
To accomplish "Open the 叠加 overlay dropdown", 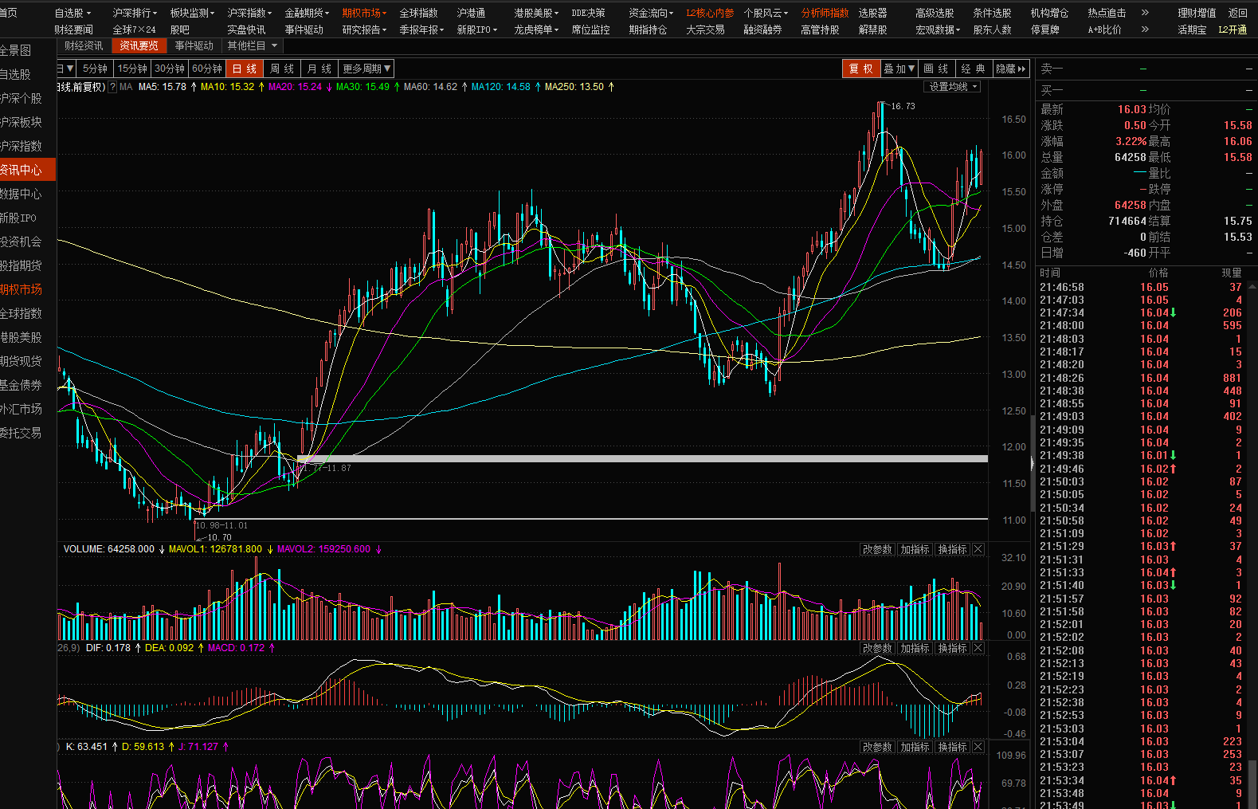I will pyautogui.click(x=899, y=69).
